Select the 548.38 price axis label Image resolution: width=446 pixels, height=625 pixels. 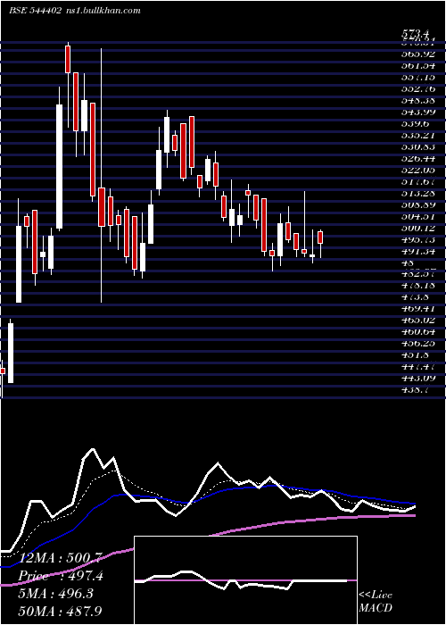tap(420, 100)
